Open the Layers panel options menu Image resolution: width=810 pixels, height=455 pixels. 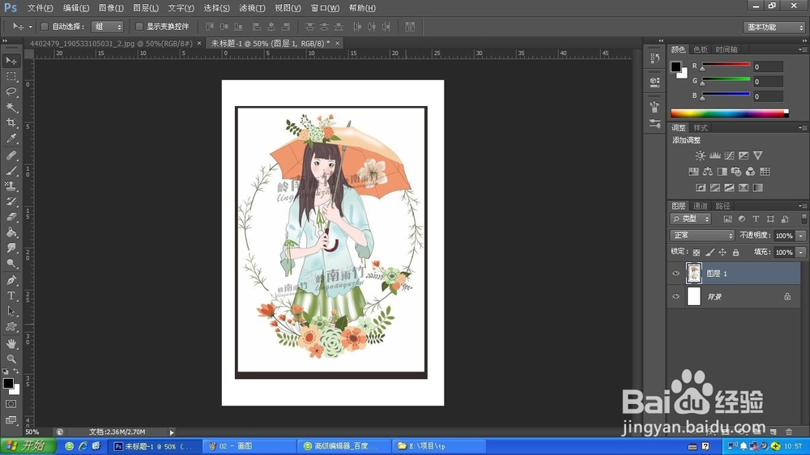(x=802, y=206)
